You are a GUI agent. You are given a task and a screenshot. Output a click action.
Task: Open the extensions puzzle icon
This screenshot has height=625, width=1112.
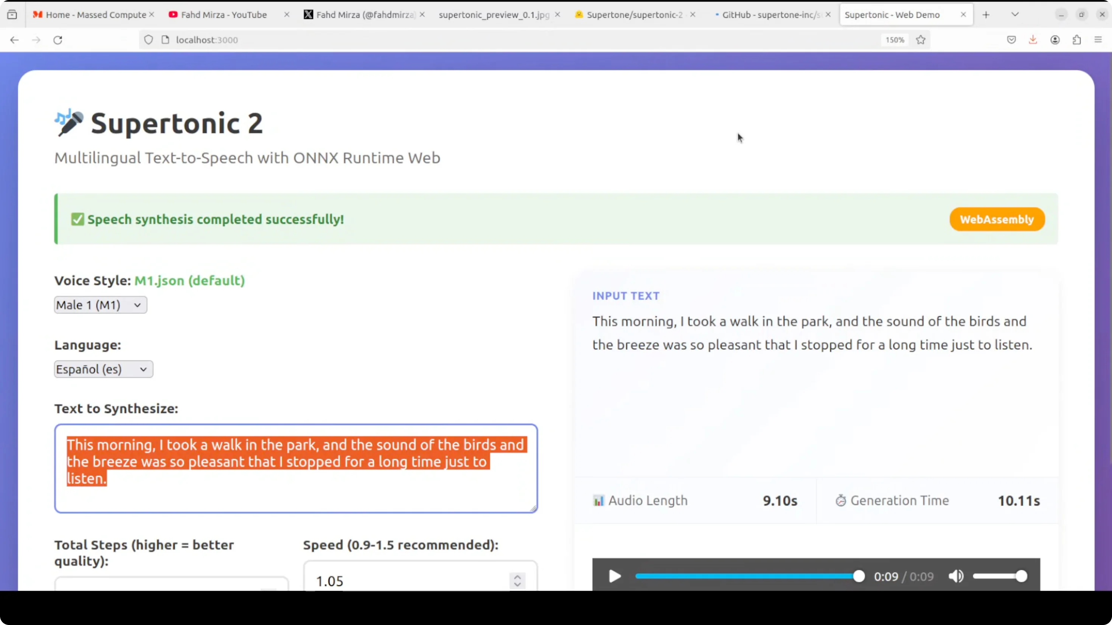(x=1076, y=40)
